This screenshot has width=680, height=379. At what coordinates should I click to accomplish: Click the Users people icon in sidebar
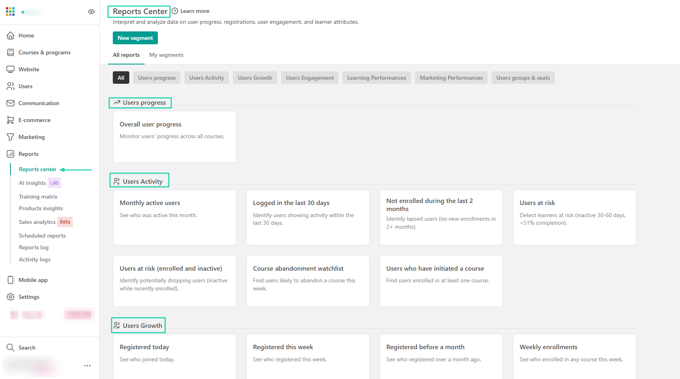click(10, 86)
